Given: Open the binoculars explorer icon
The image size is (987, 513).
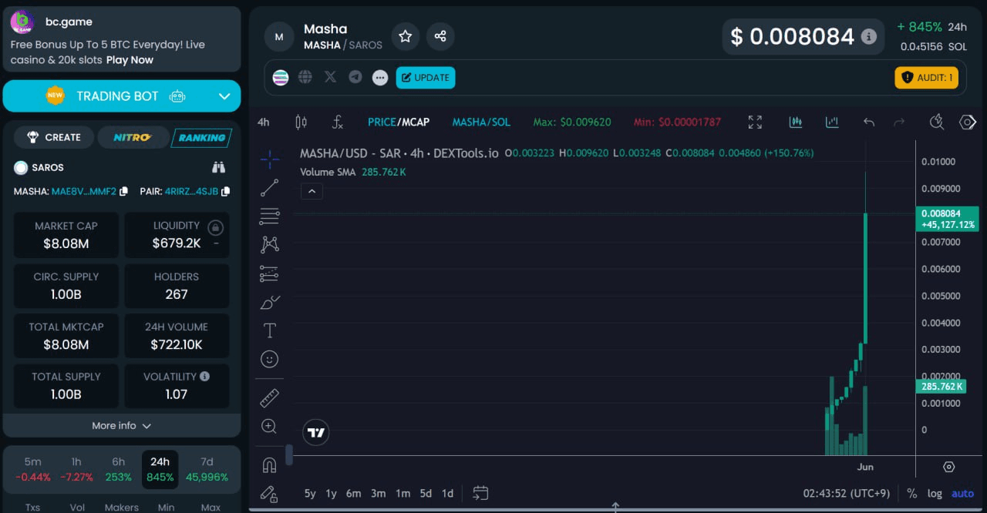Looking at the screenshot, I should coord(218,167).
